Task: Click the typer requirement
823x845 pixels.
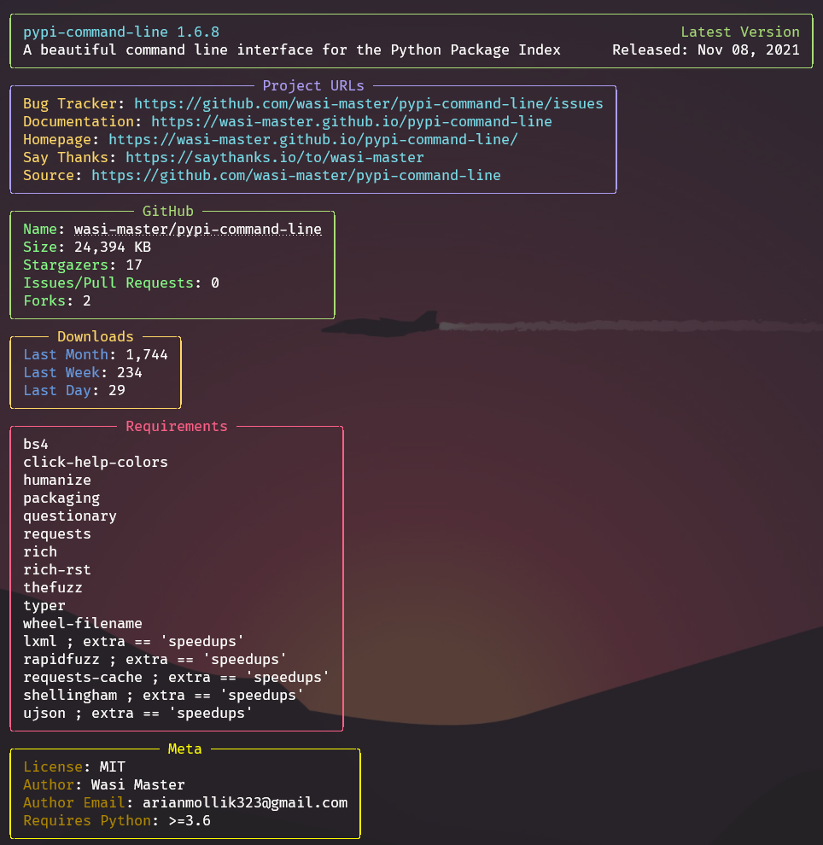Action: [x=44, y=605]
